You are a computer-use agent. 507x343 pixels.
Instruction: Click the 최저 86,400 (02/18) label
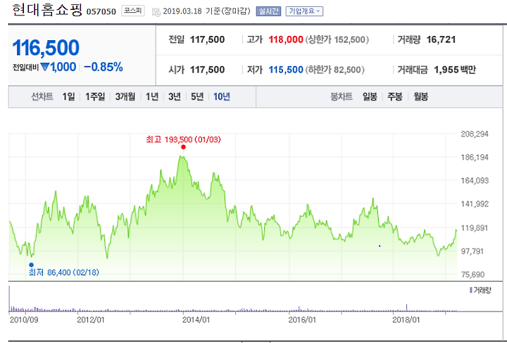click(63, 273)
